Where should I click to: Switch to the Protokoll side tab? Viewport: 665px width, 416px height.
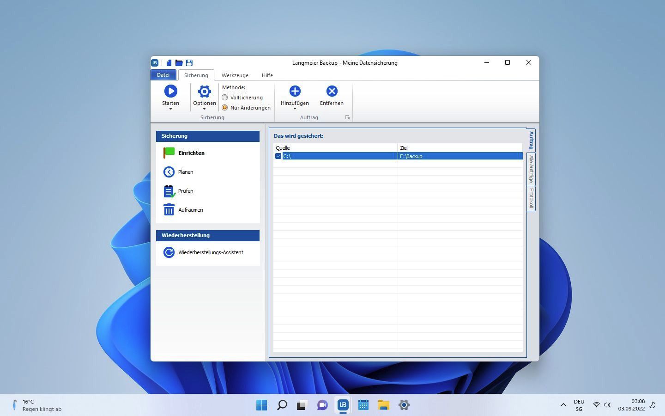[531, 198]
